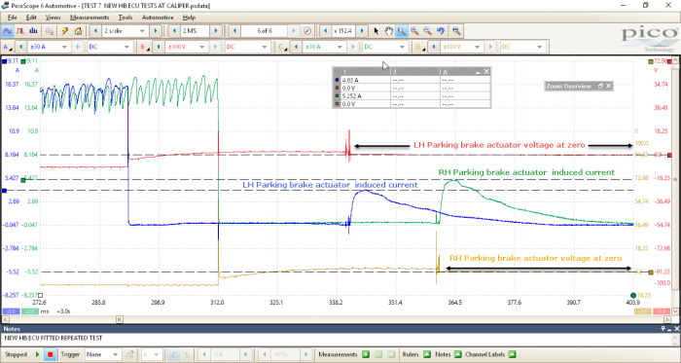The width and height of the screenshot is (681, 363).
Task: Click the horizontal scrollbar thumb
Action: (119, 319)
